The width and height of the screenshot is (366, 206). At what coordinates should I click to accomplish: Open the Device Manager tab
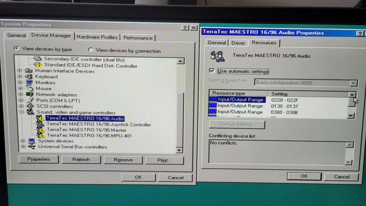51,35
